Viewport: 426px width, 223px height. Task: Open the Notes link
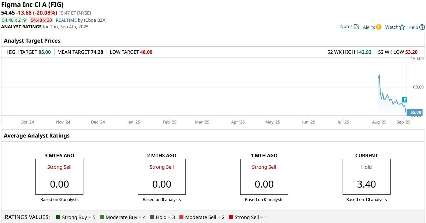pyautogui.click(x=346, y=27)
